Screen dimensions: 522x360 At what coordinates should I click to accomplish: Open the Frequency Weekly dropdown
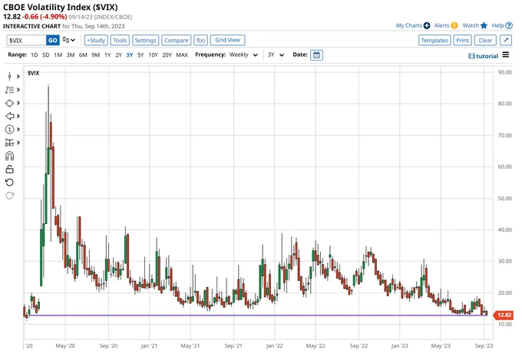tap(243, 55)
